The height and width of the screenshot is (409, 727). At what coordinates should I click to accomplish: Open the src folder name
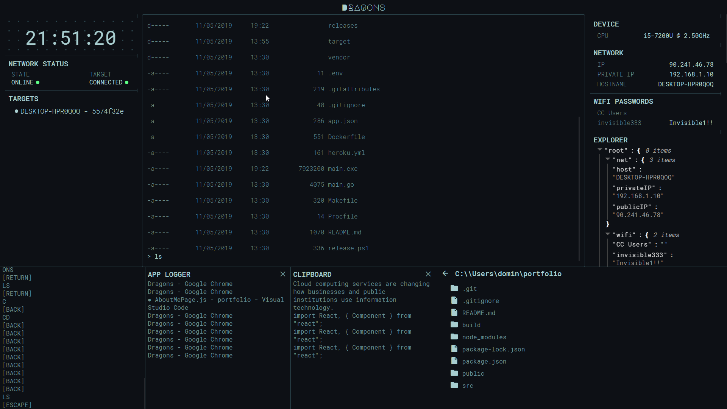[x=468, y=386]
